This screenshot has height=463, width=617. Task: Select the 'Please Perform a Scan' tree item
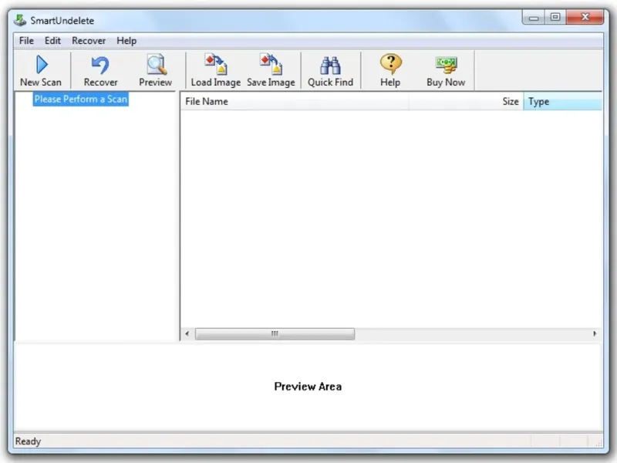(81, 100)
